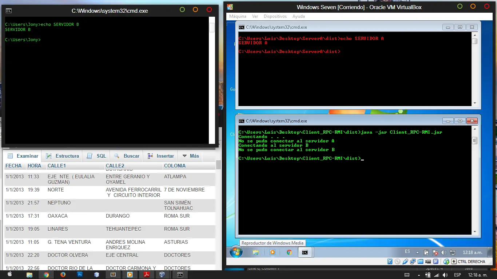Open the Insertar tab
This screenshot has width=497, height=279.
160,156
